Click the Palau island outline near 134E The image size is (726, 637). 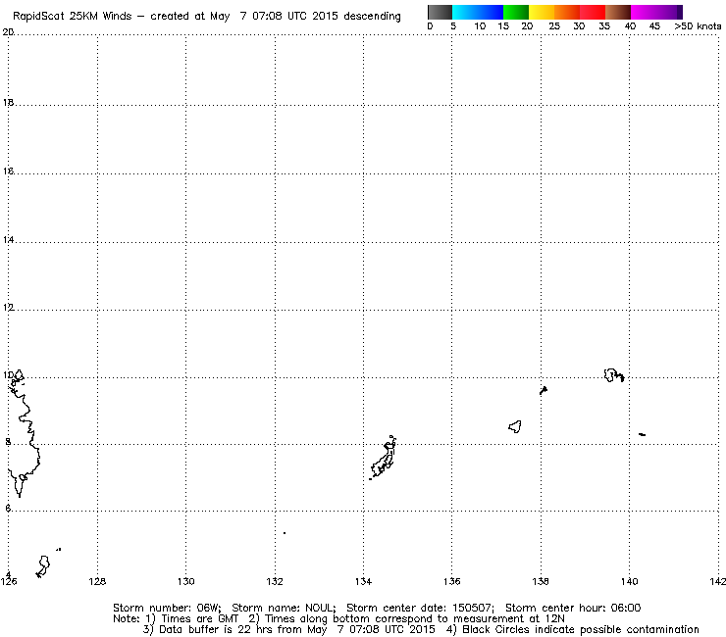[x=384, y=458]
